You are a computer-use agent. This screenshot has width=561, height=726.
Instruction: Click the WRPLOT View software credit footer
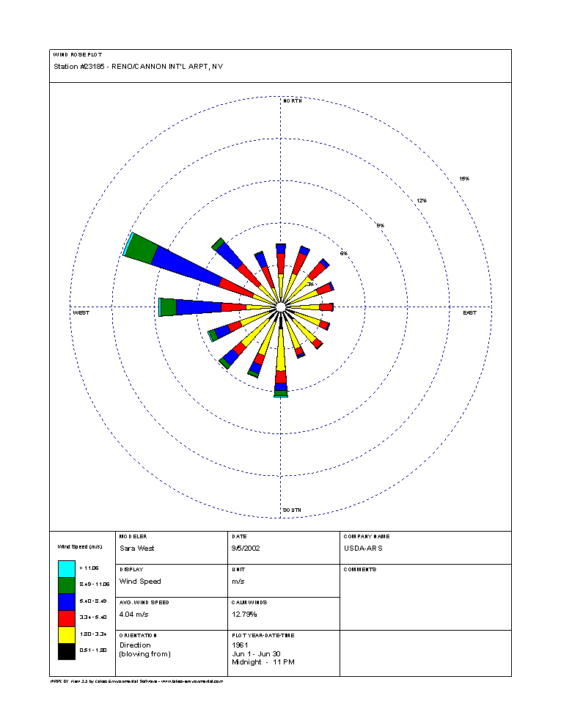coord(136,681)
